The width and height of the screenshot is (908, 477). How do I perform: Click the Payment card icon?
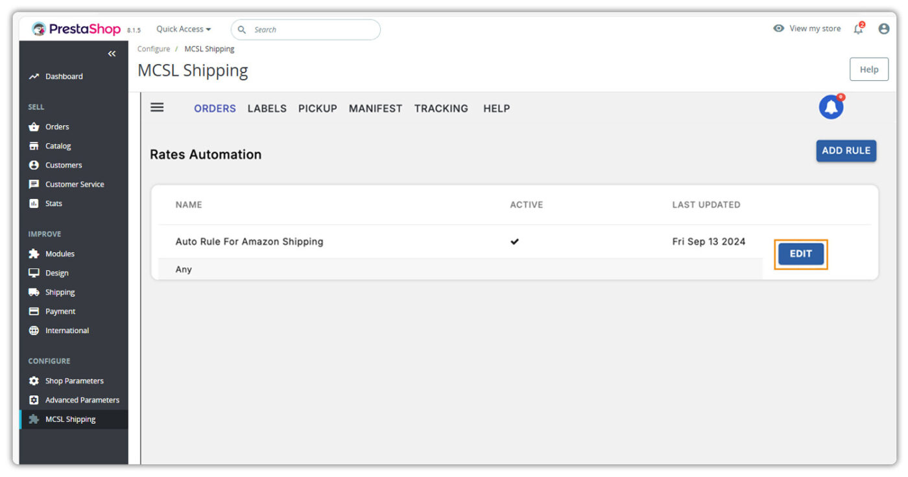click(34, 311)
